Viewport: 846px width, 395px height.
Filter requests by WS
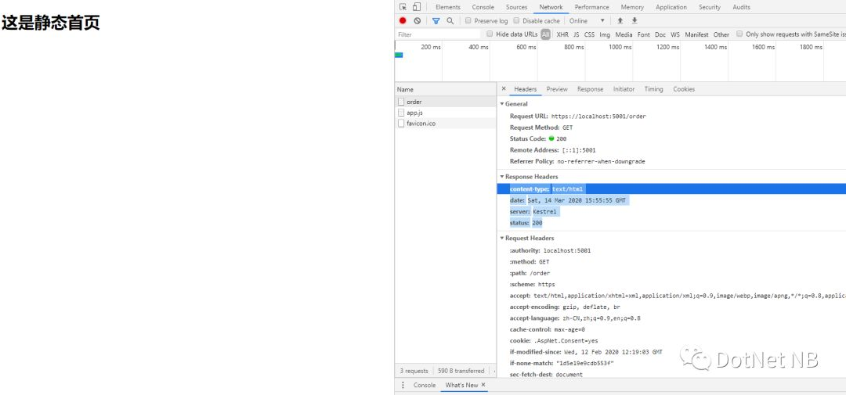click(675, 34)
